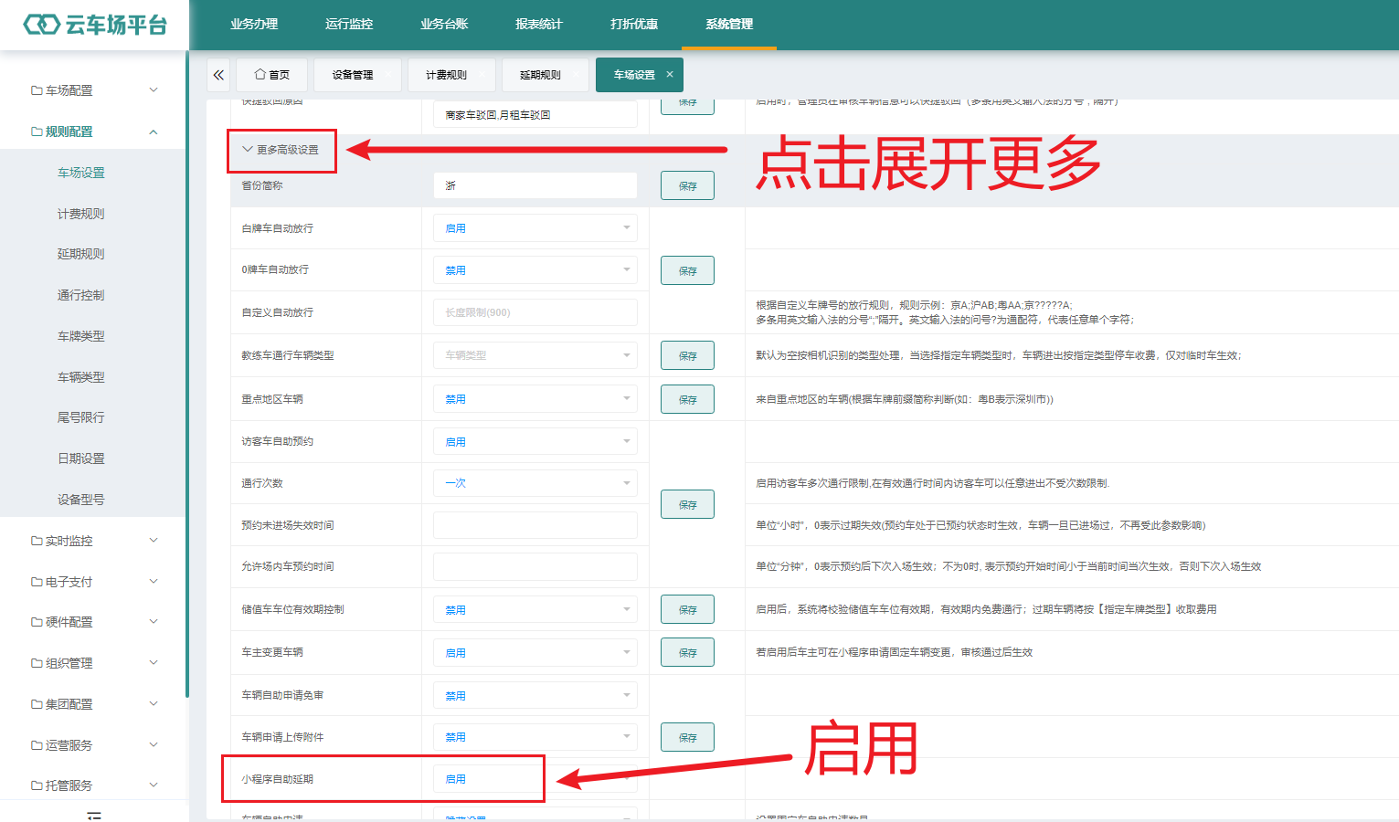Click the folder icon beside 托管服务

coord(37,785)
